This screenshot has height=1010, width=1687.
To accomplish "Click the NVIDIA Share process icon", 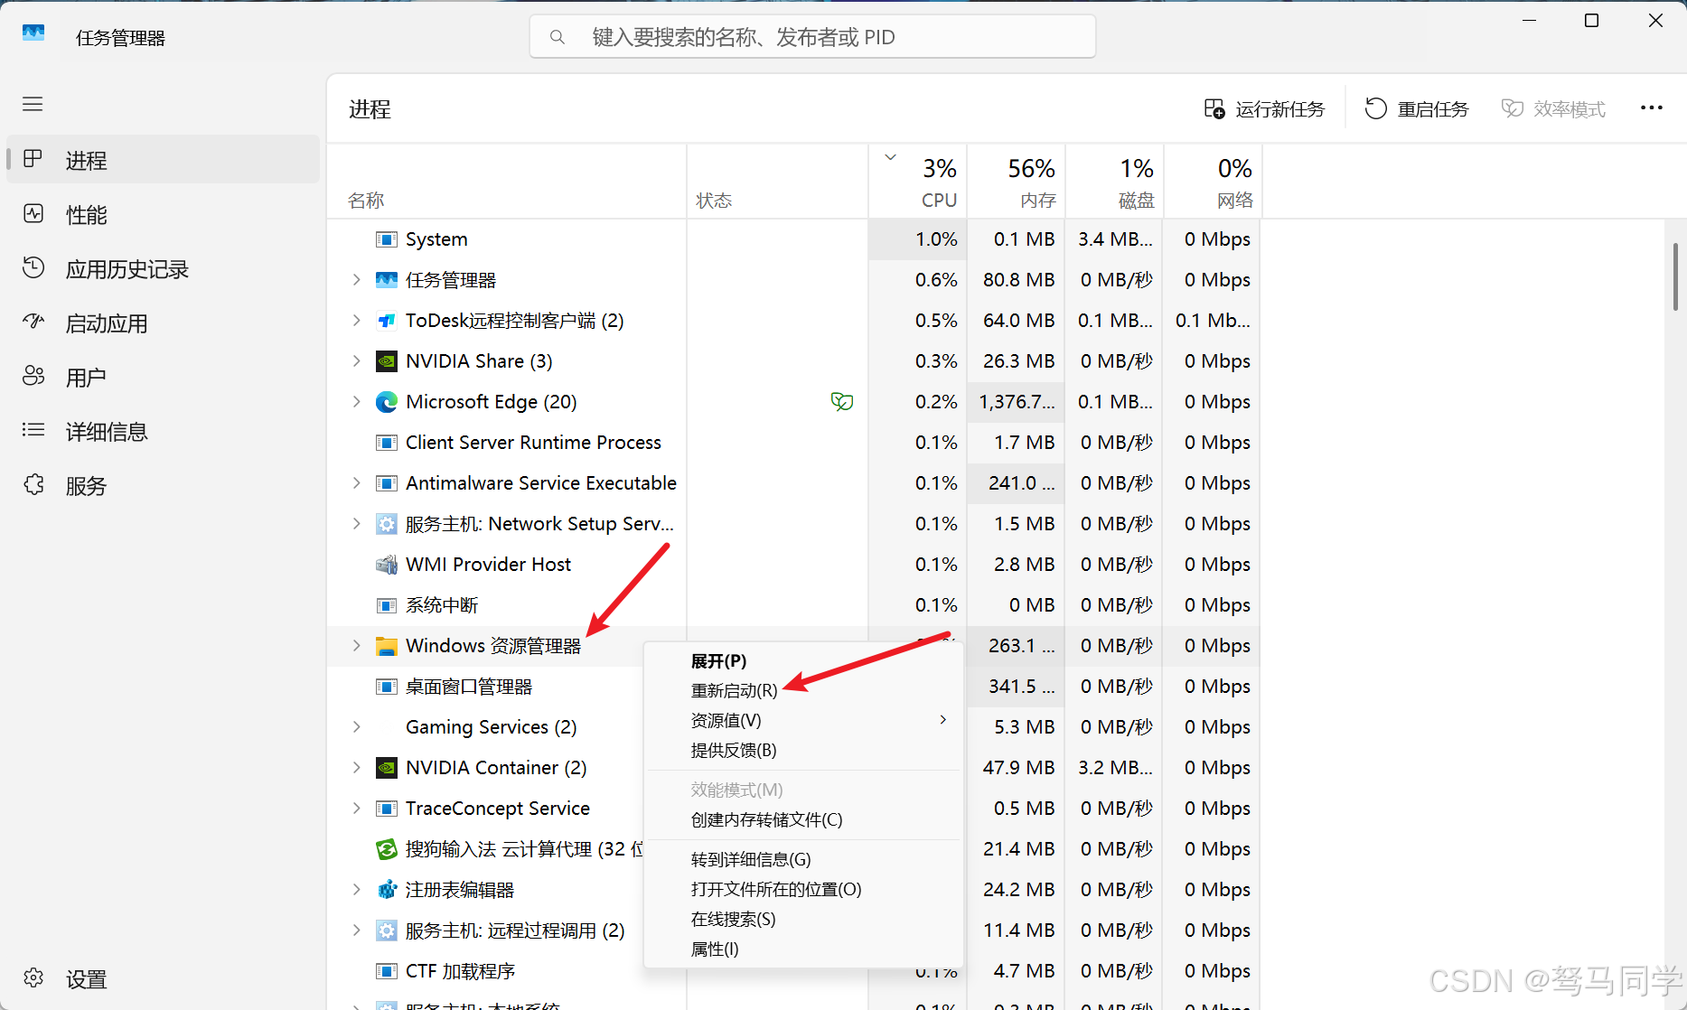I will click(x=387, y=361).
